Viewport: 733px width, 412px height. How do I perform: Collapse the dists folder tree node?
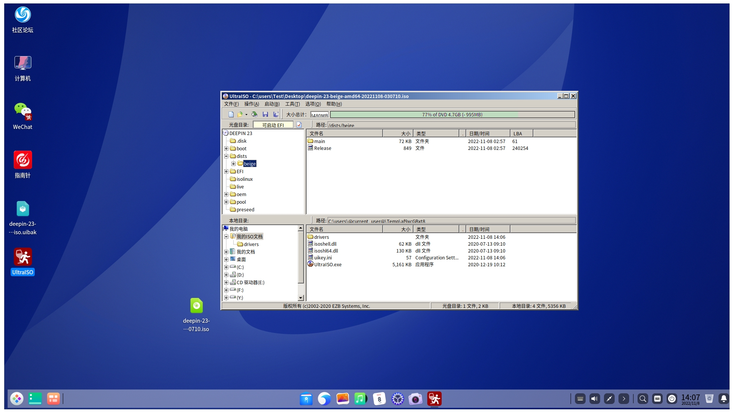click(x=226, y=156)
